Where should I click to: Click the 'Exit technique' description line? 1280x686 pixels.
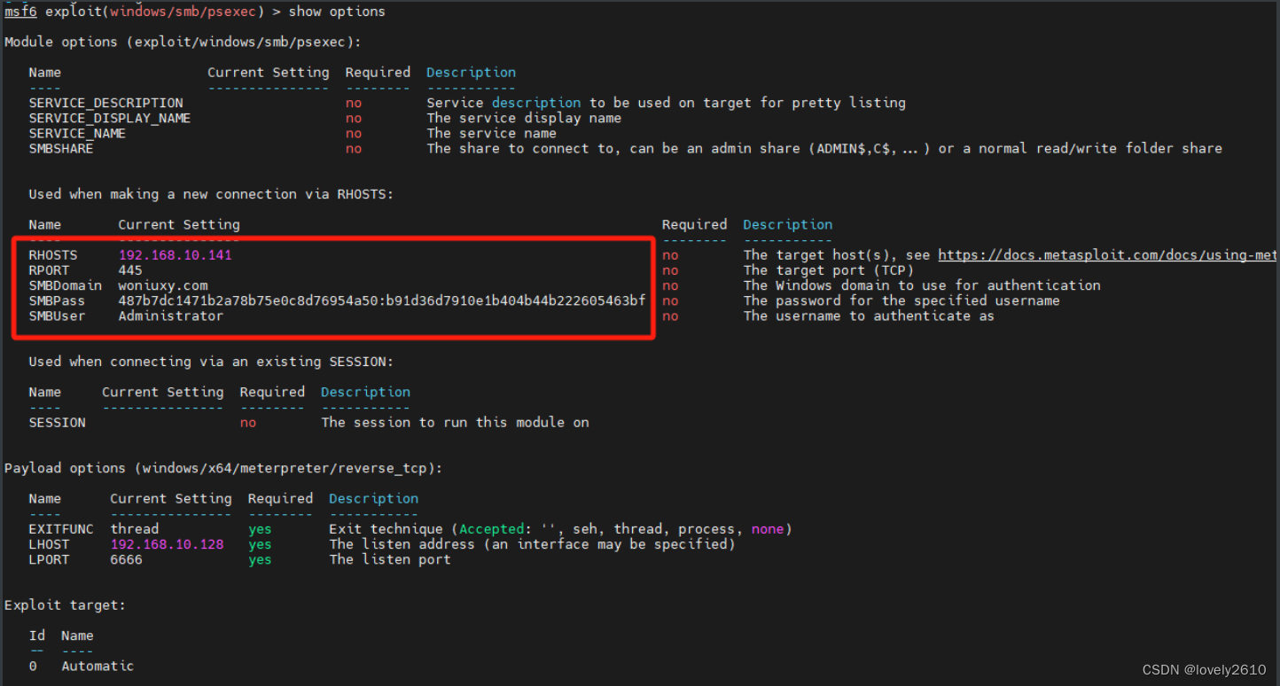pos(560,529)
